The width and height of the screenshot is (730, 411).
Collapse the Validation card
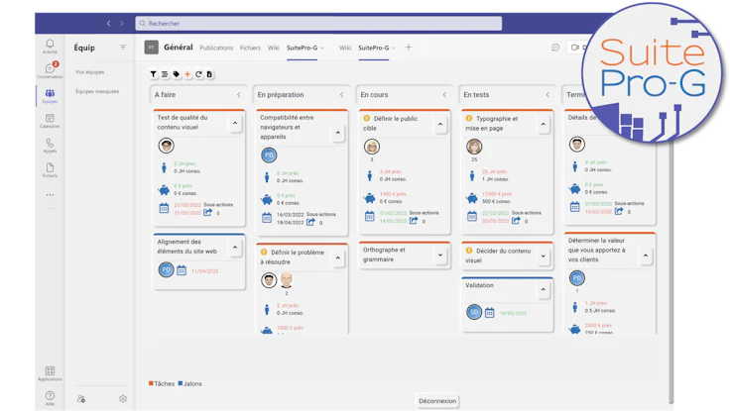544,289
